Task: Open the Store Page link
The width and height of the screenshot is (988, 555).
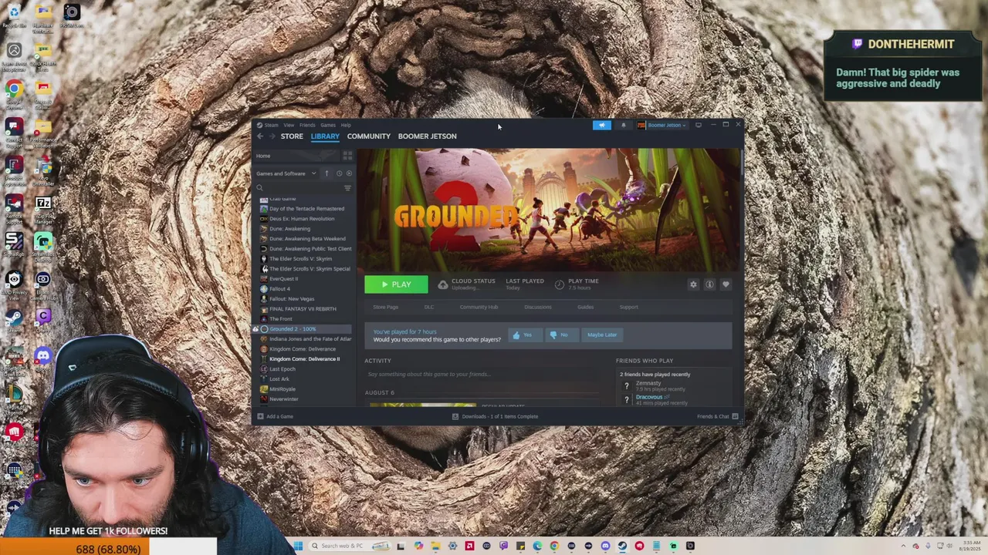Action: coord(386,307)
